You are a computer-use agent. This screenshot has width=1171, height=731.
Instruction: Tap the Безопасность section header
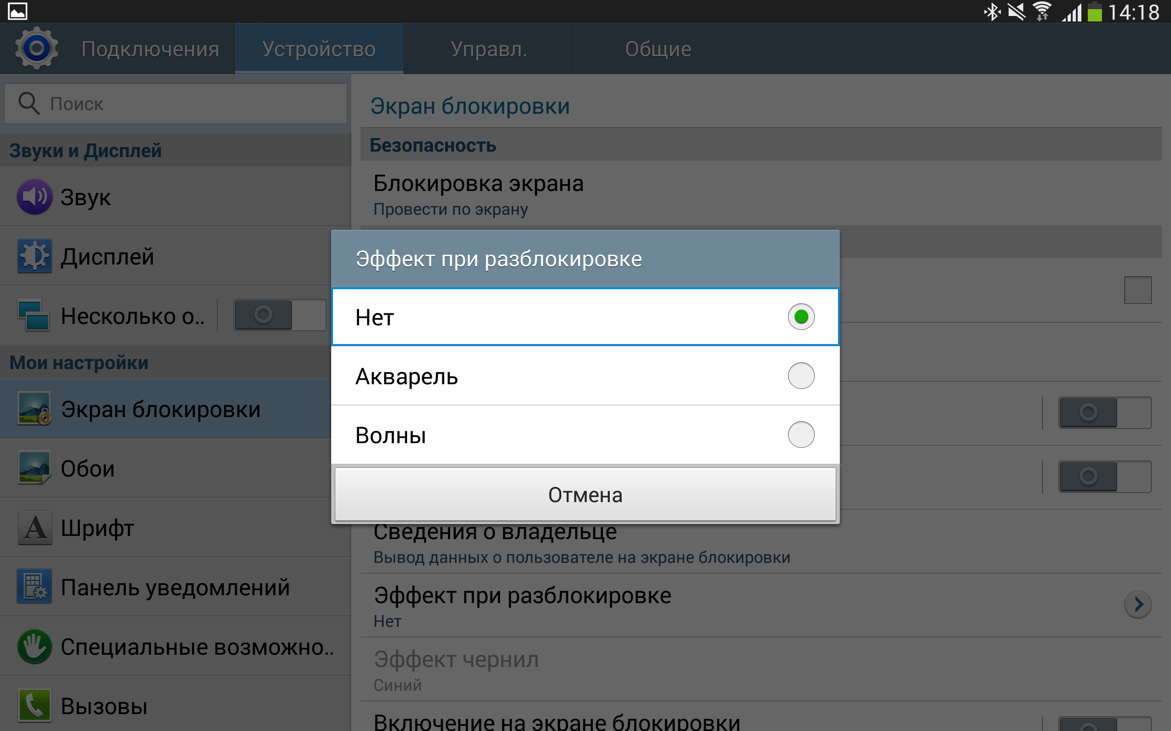[x=761, y=144]
